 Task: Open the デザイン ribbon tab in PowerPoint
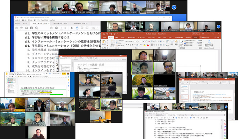pos(123,37)
